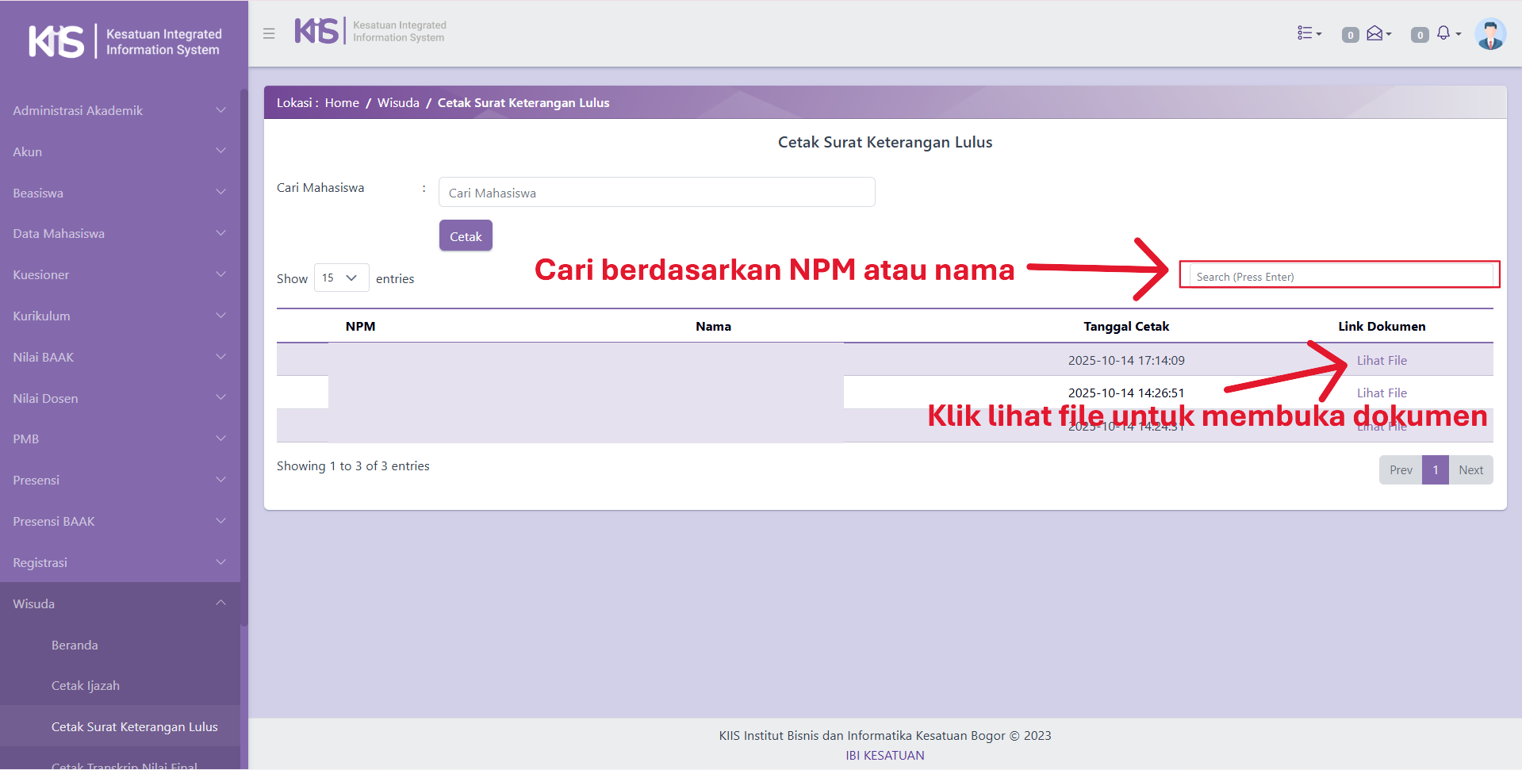Open the envelope messages icon
This screenshot has width=1522, height=770.
tap(1377, 33)
